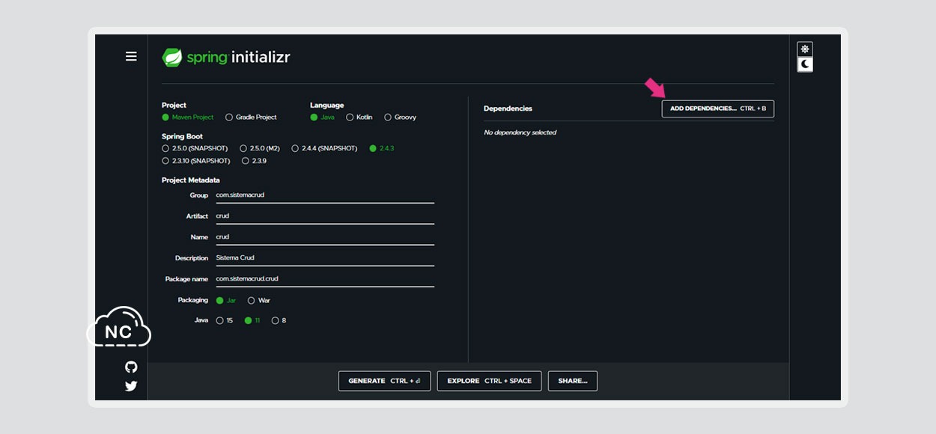
Task: Edit the Group field
Action: (x=324, y=195)
